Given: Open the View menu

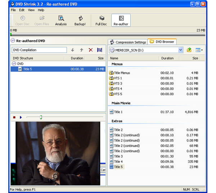Looking at the screenshot, I should pyautogui.click(x=31, y=10).
